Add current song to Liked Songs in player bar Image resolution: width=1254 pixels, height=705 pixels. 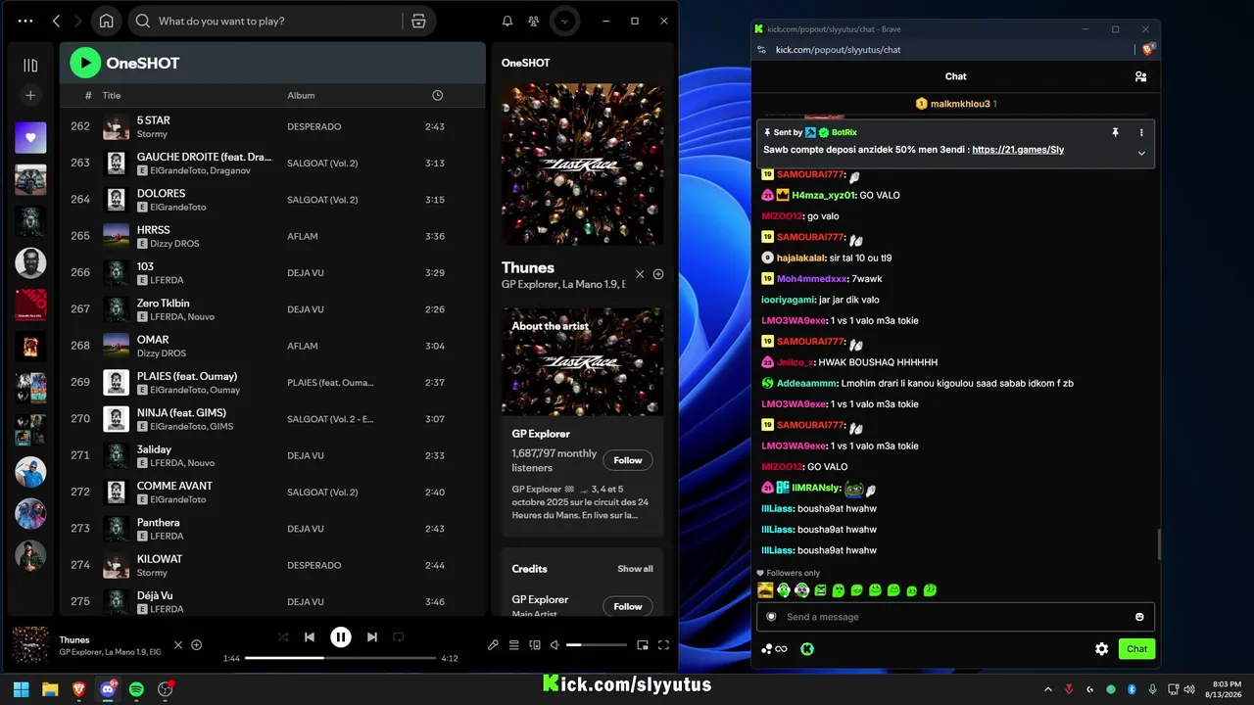tap(196, 645)
